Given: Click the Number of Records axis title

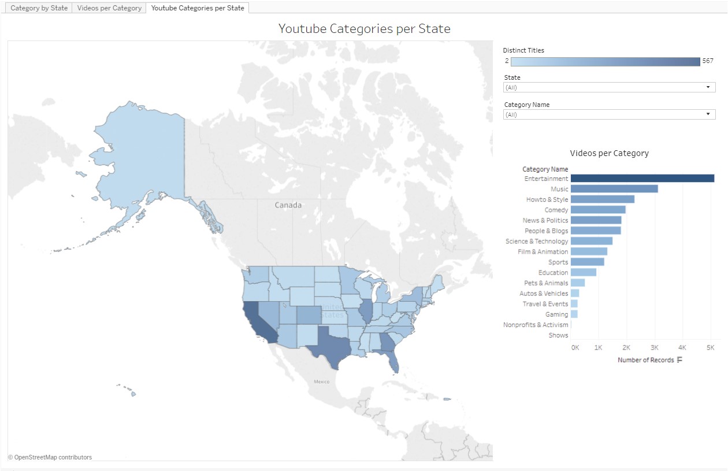Looking at the screenshot, I should tap(645, 360).
